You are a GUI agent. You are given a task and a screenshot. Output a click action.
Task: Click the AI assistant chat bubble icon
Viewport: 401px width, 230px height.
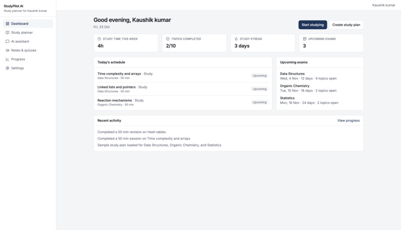[x=7, y=41]
